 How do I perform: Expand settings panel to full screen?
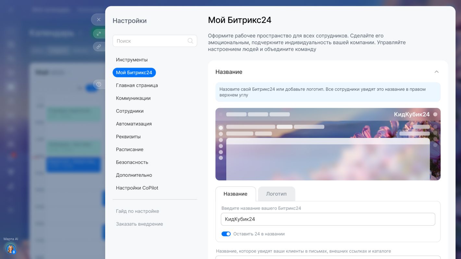click(x=99, y=33)
